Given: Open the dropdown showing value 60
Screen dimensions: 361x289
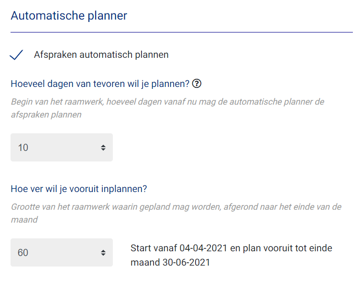Looking at the screenshot, I should [x=62, y=252].
